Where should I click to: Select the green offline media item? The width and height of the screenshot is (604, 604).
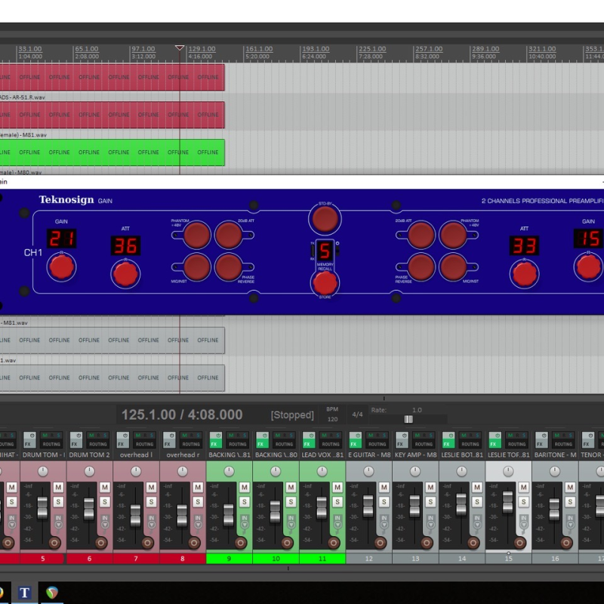click(x=112, y=153)
